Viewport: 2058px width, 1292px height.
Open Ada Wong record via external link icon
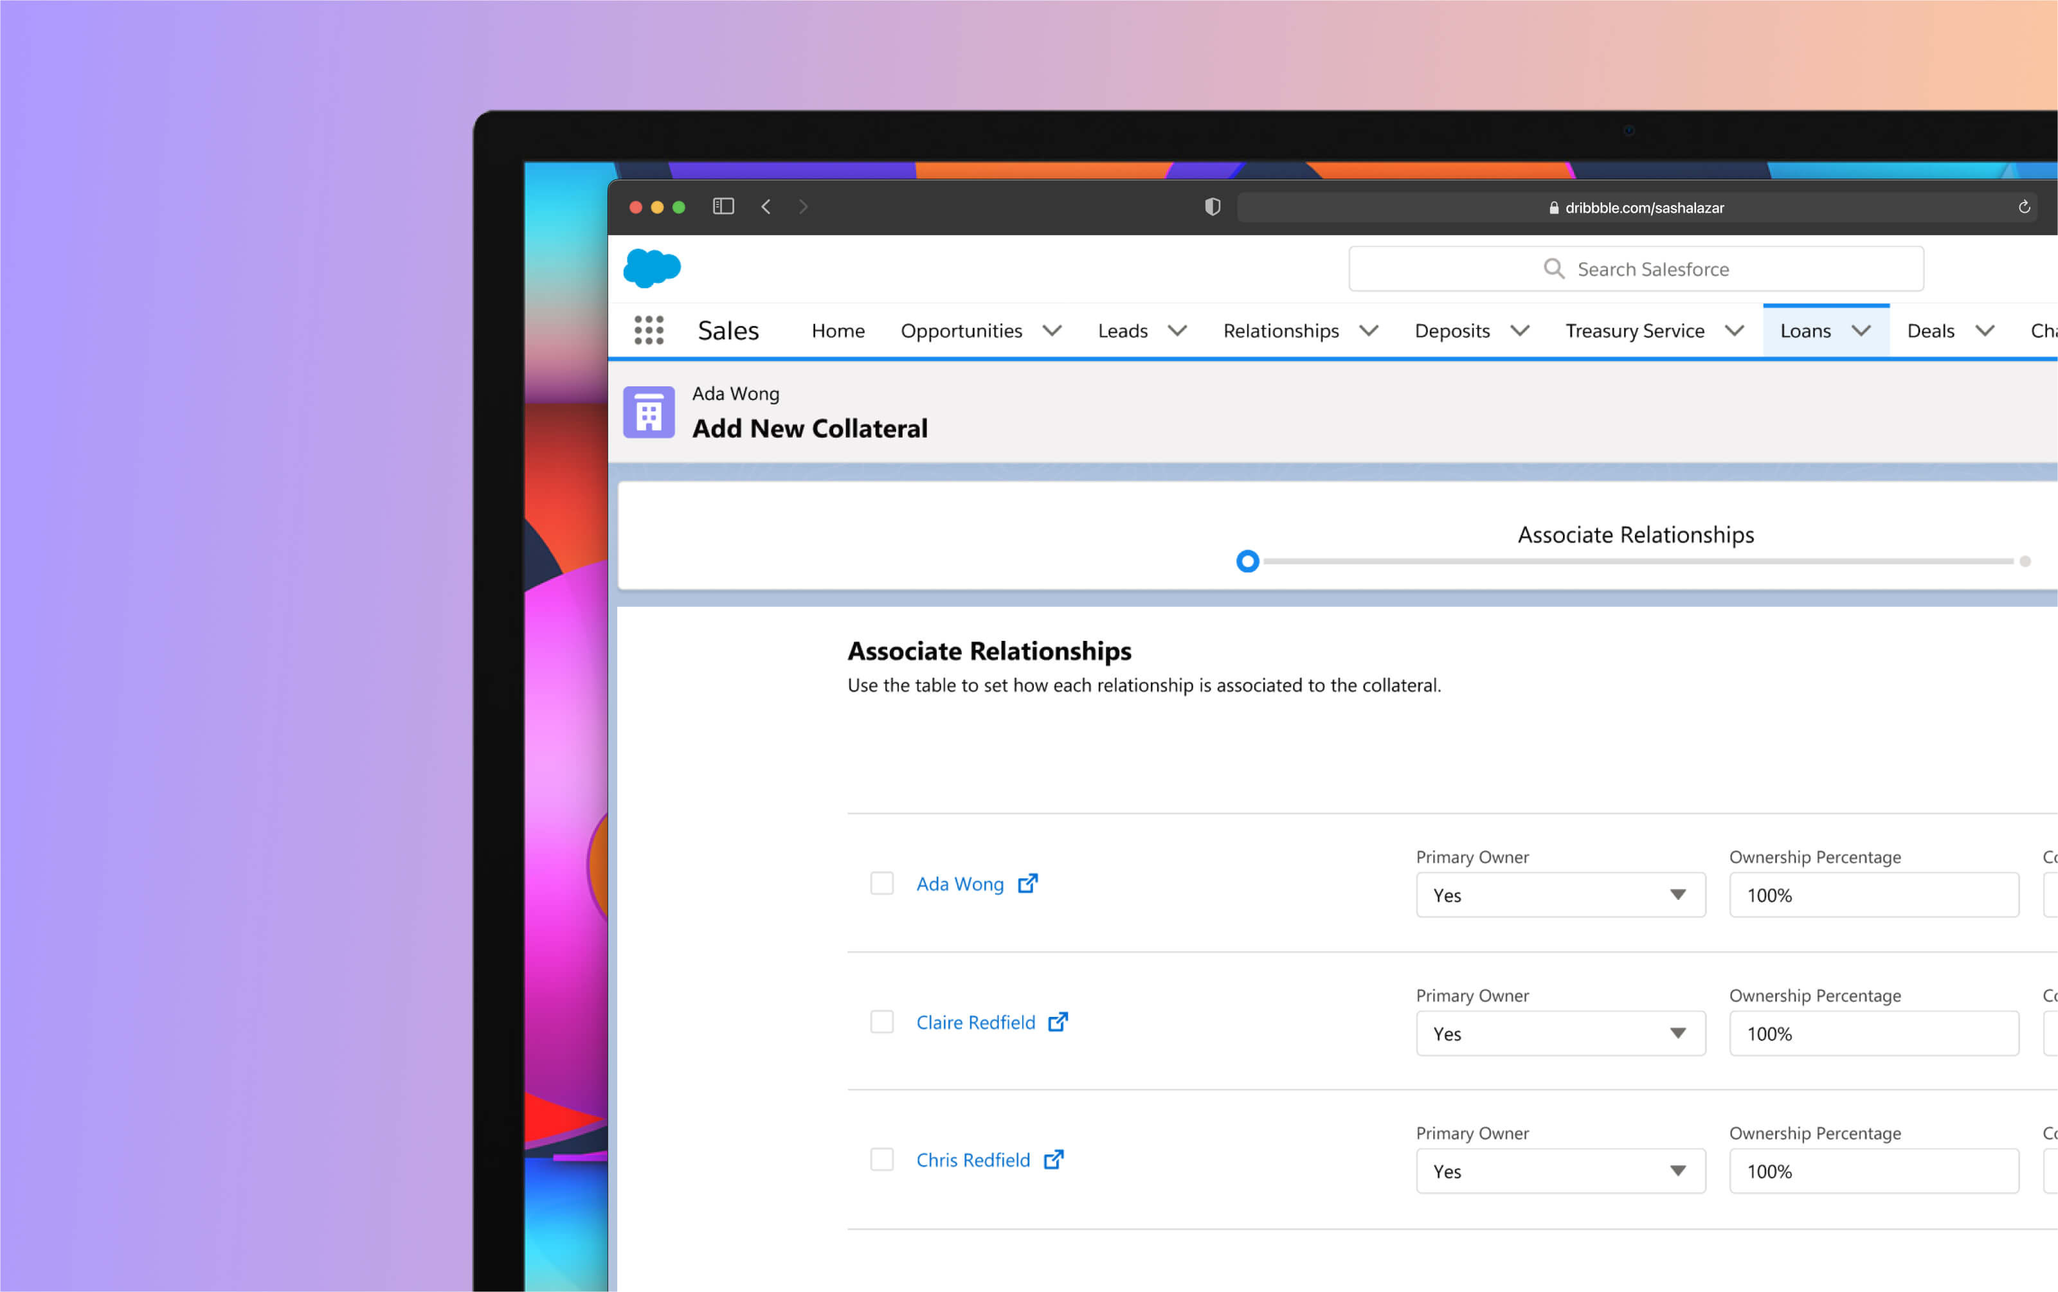[1027, 883]
